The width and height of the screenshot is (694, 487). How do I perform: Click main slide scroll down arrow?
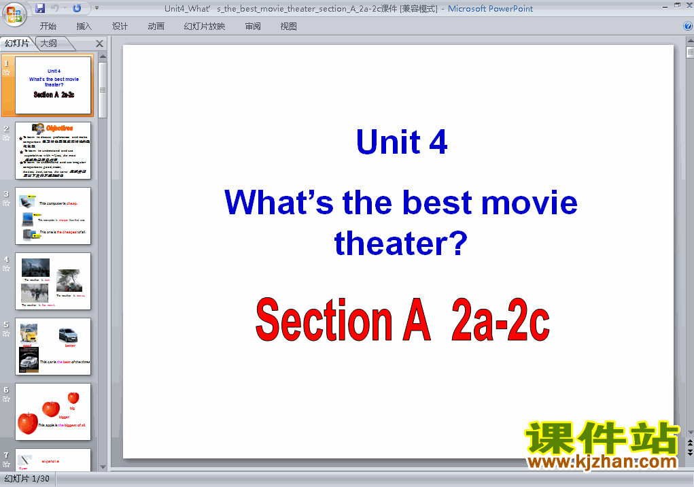[690, 433]
